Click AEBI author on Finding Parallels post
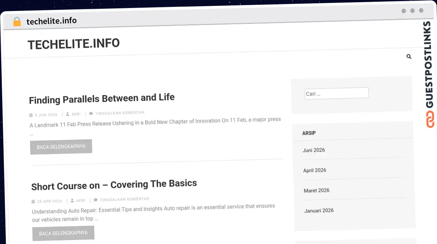Image resolution: width=437 pixels, height=244 pixels. (76, 114)
